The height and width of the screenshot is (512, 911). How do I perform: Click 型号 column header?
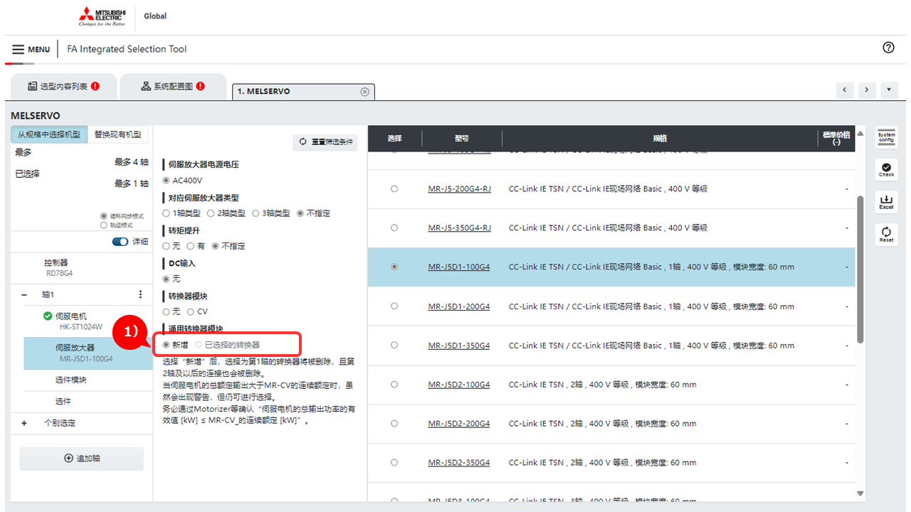(x=462, y=139)
